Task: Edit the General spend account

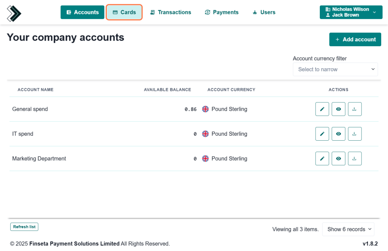Action: [322, 109]
